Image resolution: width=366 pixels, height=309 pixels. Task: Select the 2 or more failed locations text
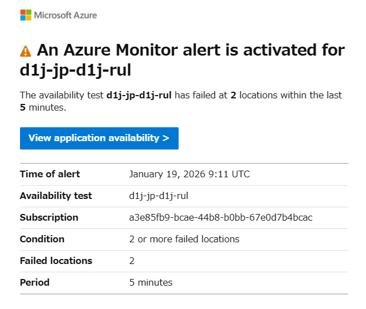click(x=184, y=239)
